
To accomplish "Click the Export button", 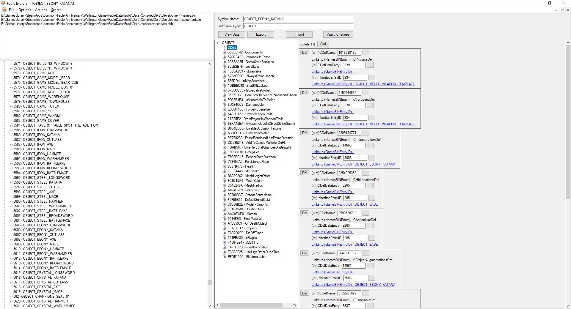I will [261, 34].
